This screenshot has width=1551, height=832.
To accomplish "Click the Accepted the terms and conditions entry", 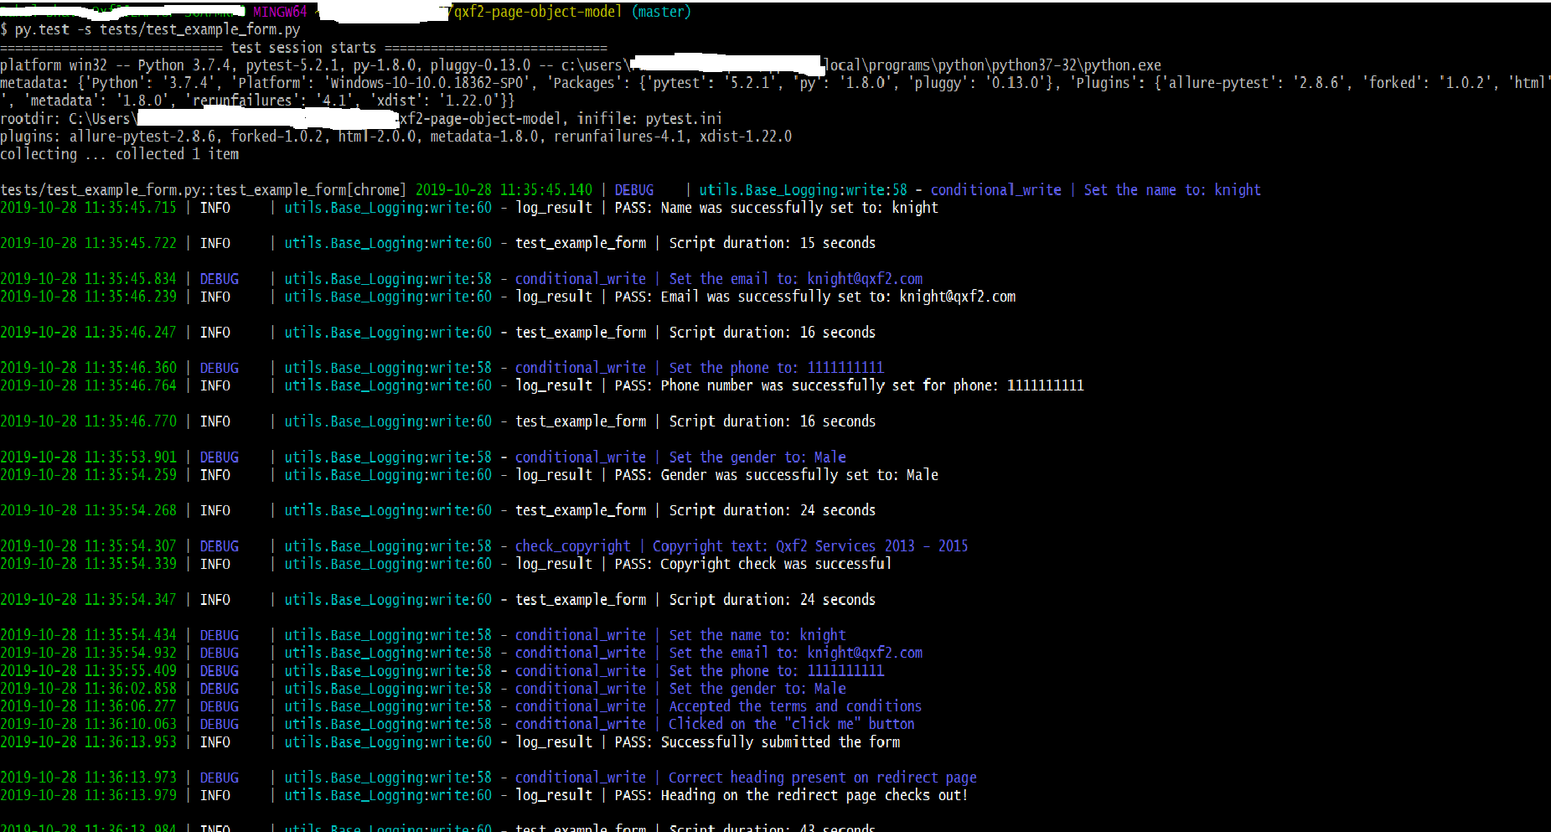I will pos(794,705).
